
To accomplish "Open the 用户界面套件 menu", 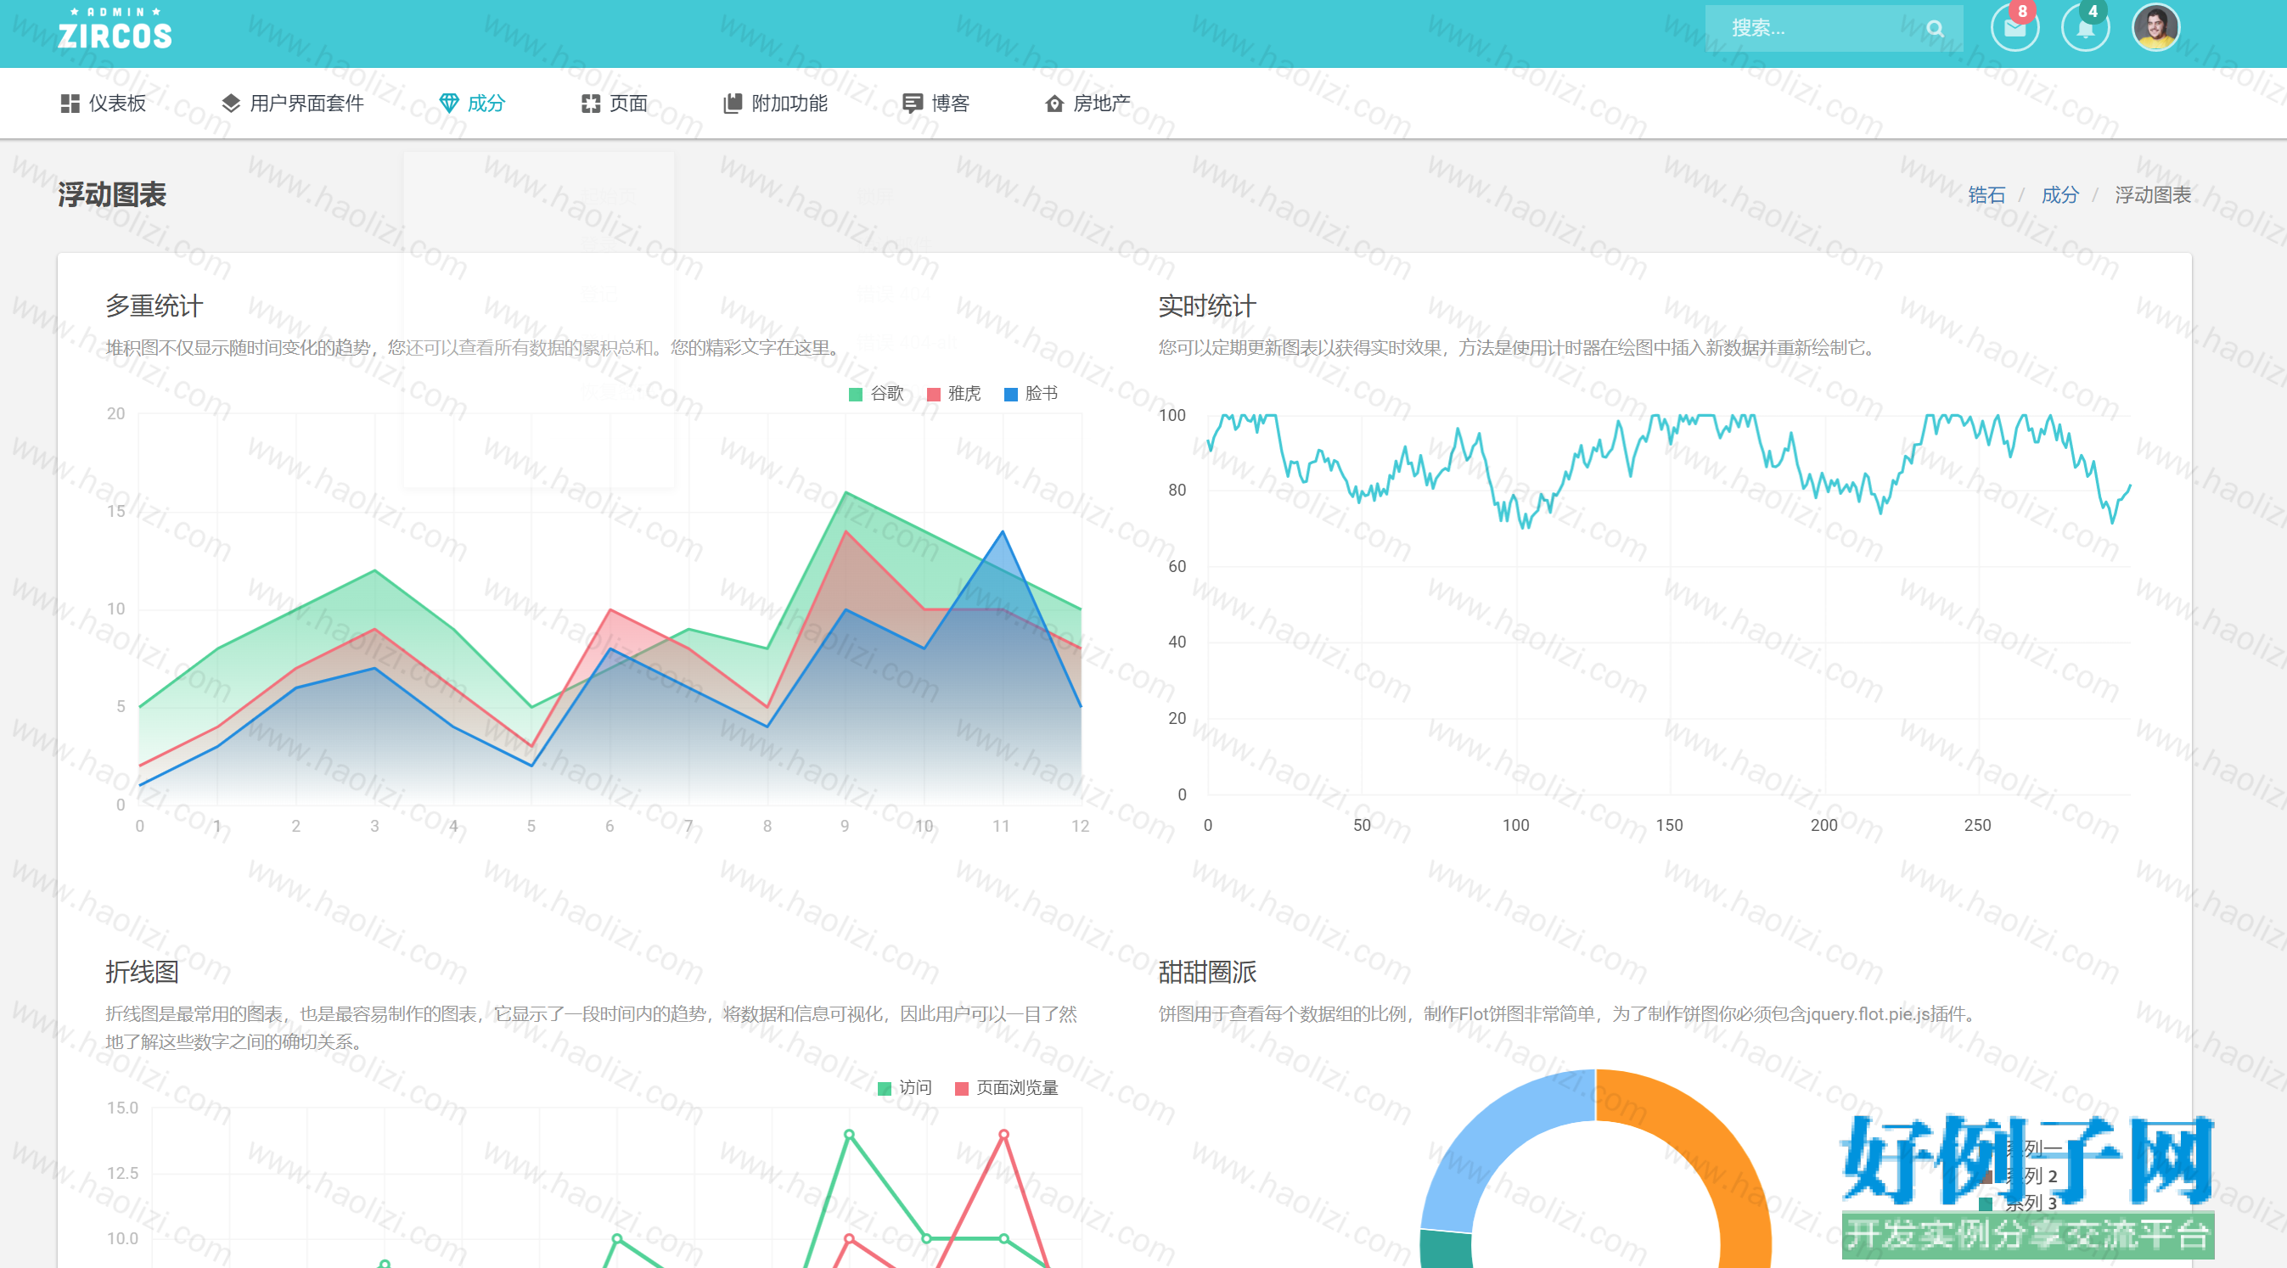I will coord(292,104).
